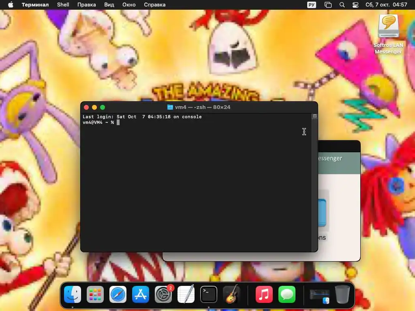Screen dimensions: 415x311
Task: Open the recent screenshots stack in Dock
Action: pos(320,296)
